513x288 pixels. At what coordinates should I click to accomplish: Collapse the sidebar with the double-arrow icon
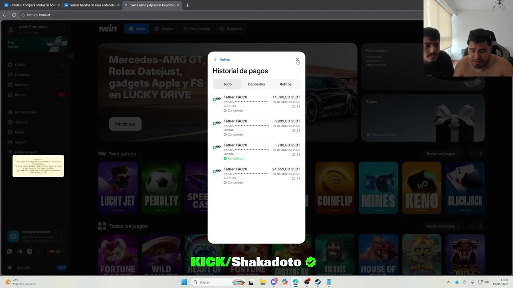click(x=71, y=56)
